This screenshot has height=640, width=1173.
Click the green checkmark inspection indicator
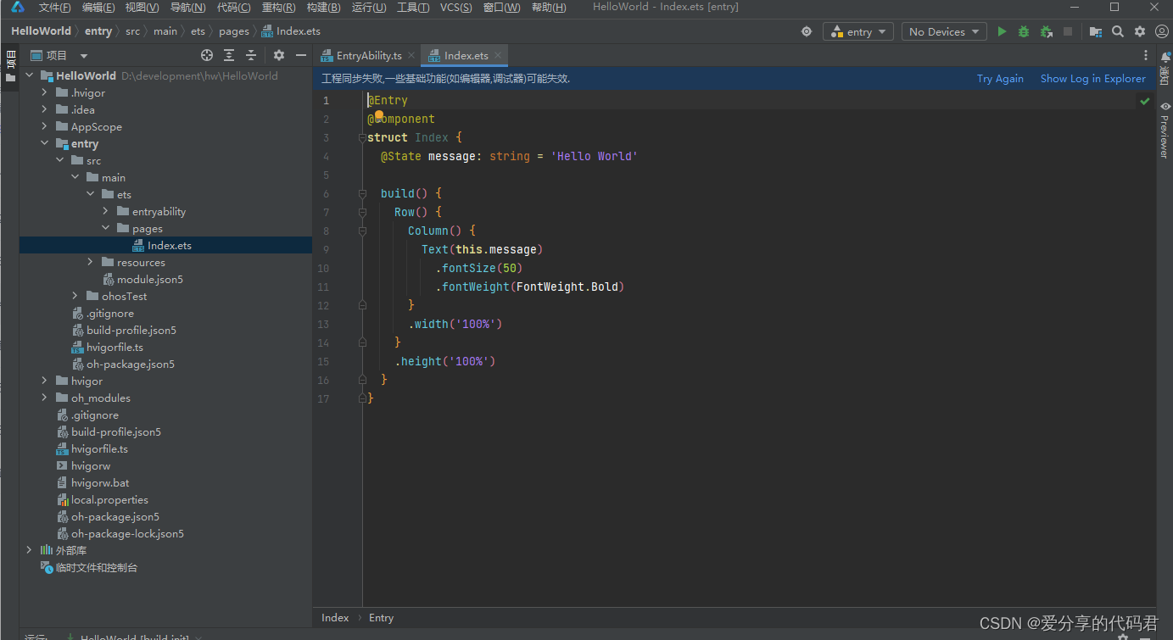(x=1144, y=101)
